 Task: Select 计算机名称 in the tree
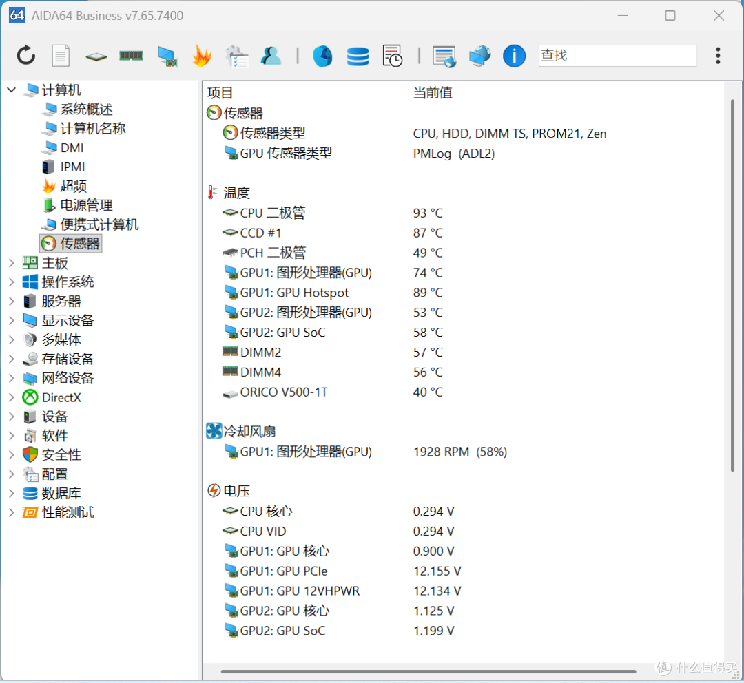tap(84, 128)
